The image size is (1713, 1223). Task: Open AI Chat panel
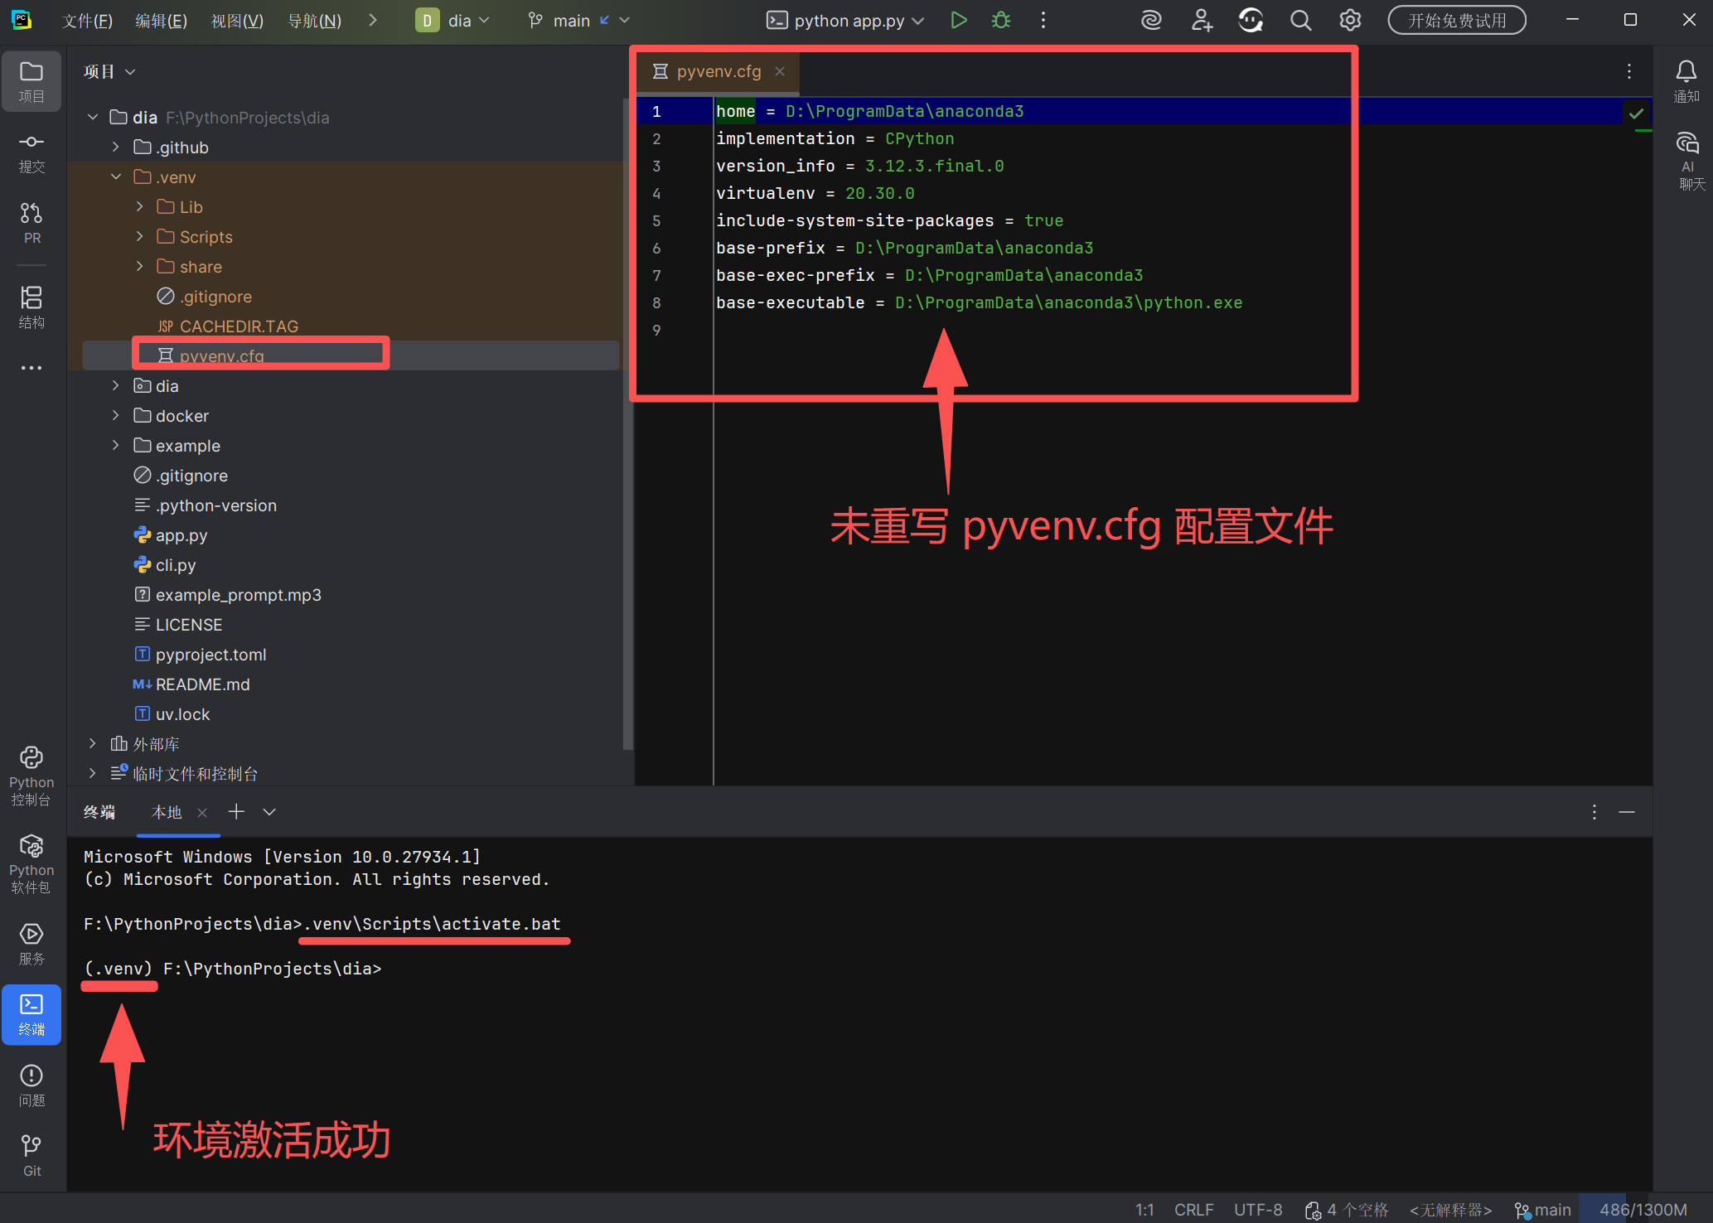coord(1686,160)
